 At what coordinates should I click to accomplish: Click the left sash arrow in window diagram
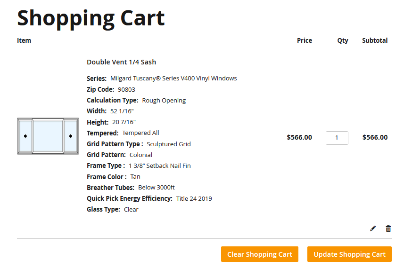click(x=25, y=136)
